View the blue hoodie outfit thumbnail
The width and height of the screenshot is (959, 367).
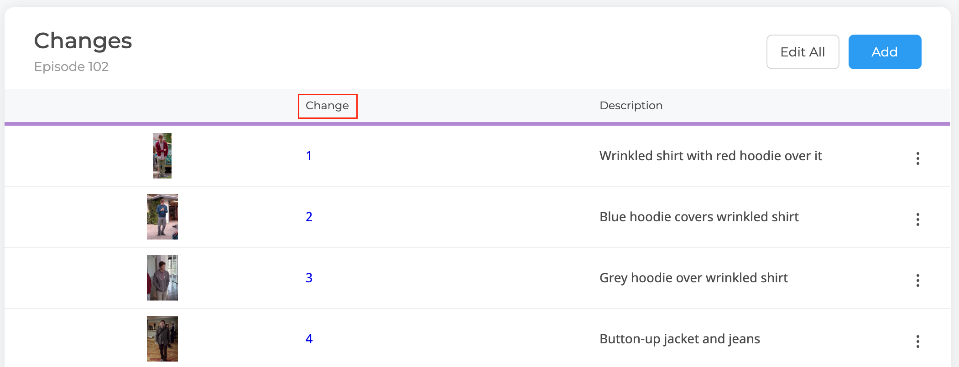click(x=162, y=217)
